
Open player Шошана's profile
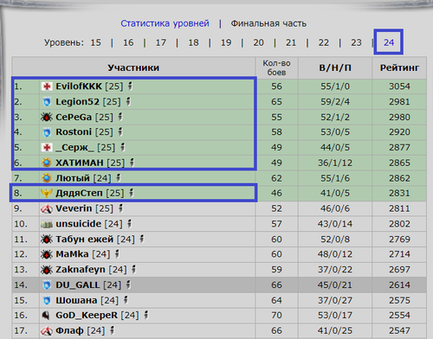coord(76,300)
